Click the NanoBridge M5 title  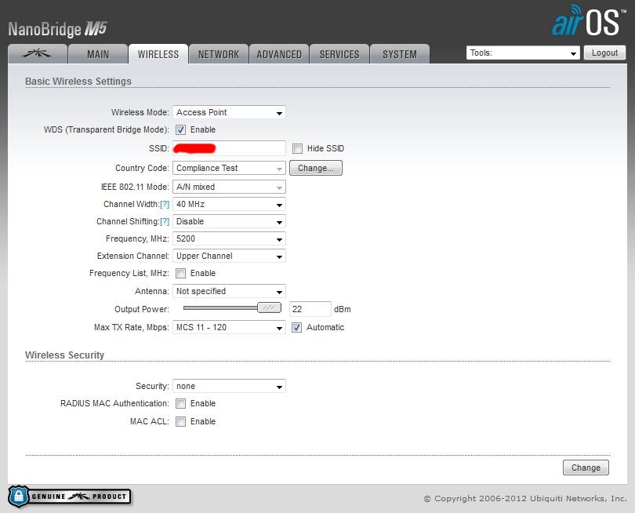pos(57,29)
